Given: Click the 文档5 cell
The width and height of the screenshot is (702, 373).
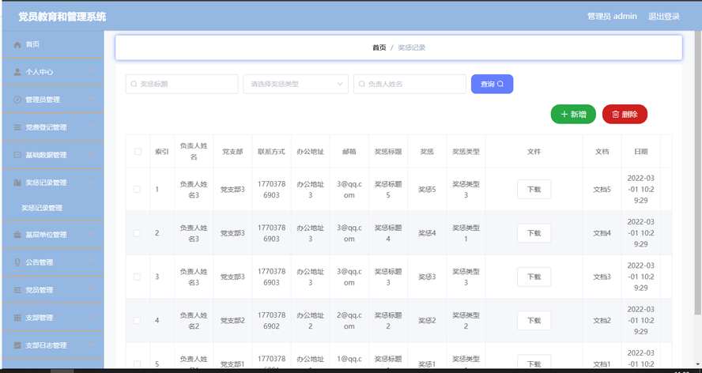Looking at the screenshot, I should [x=602, y=190].
